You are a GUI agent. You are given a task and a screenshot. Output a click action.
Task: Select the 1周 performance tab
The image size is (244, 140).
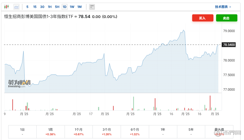coord(51,132)
